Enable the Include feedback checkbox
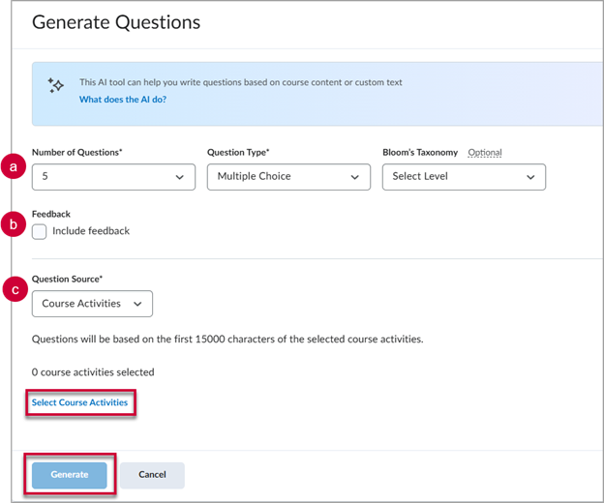The width and height of the screenshot is (604, 503). (40, 232)
